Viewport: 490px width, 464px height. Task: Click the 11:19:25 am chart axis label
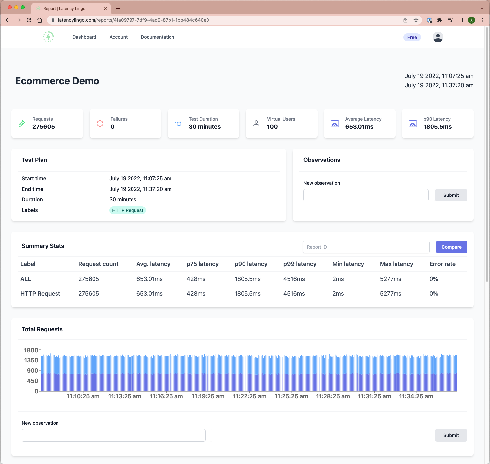tap(208, 396)
